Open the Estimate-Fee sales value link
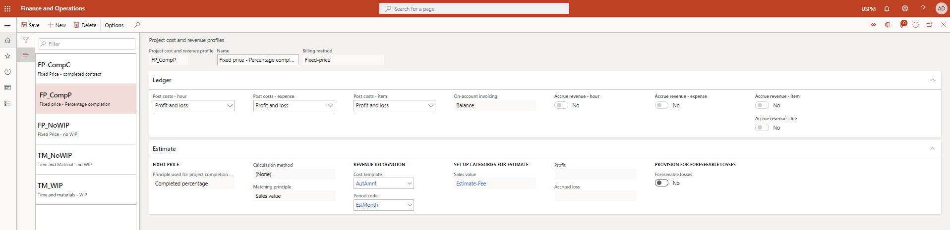This screenshot has height=230, width=950. pyautogui.click(x=471, y=184)
